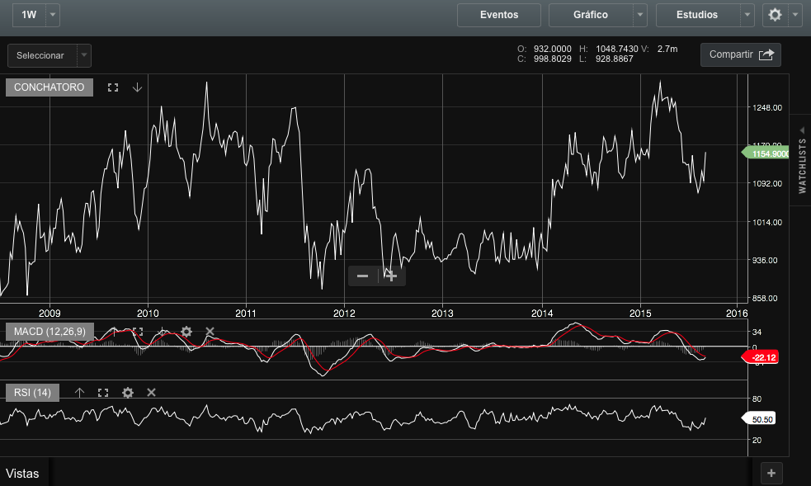The height and width of the screenshot is (486, 811).
Task: Zoom in the chart with plus button
Action: tap(392, 276)
